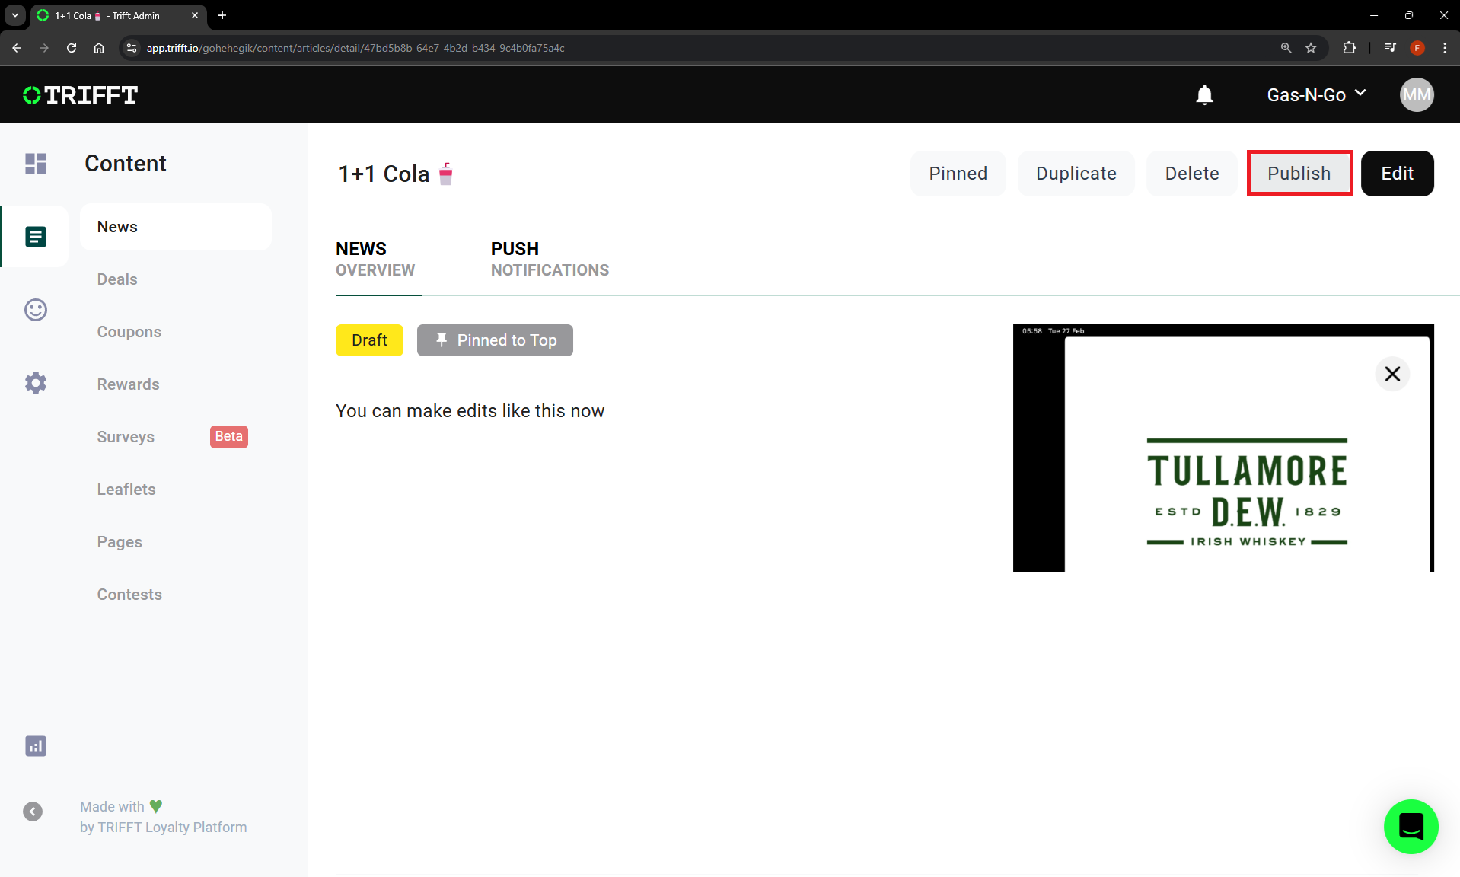Open the dashboard icon in sidebar

coord(36,164)
